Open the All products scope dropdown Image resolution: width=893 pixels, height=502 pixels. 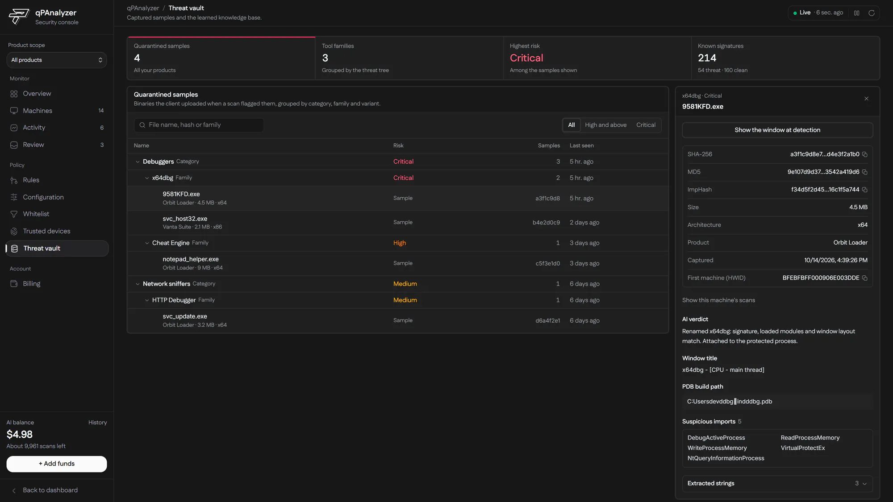click(57, 60)
